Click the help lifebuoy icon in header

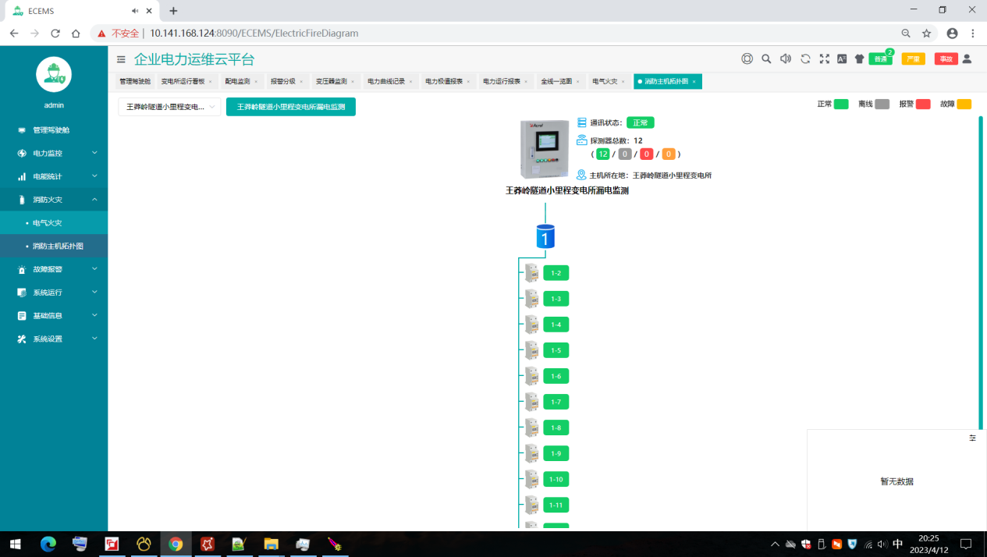click(x=747, y=59)
